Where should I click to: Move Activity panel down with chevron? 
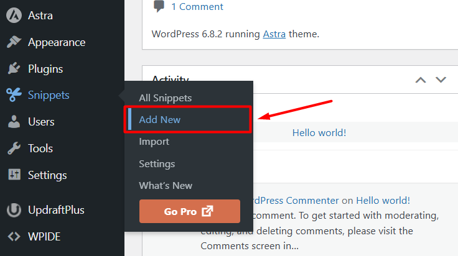(x=441, y=80)
